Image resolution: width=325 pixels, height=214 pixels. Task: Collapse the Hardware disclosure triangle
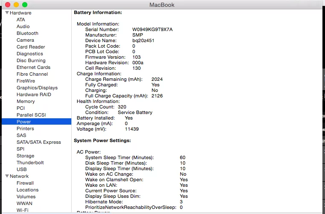coord(7,13)
